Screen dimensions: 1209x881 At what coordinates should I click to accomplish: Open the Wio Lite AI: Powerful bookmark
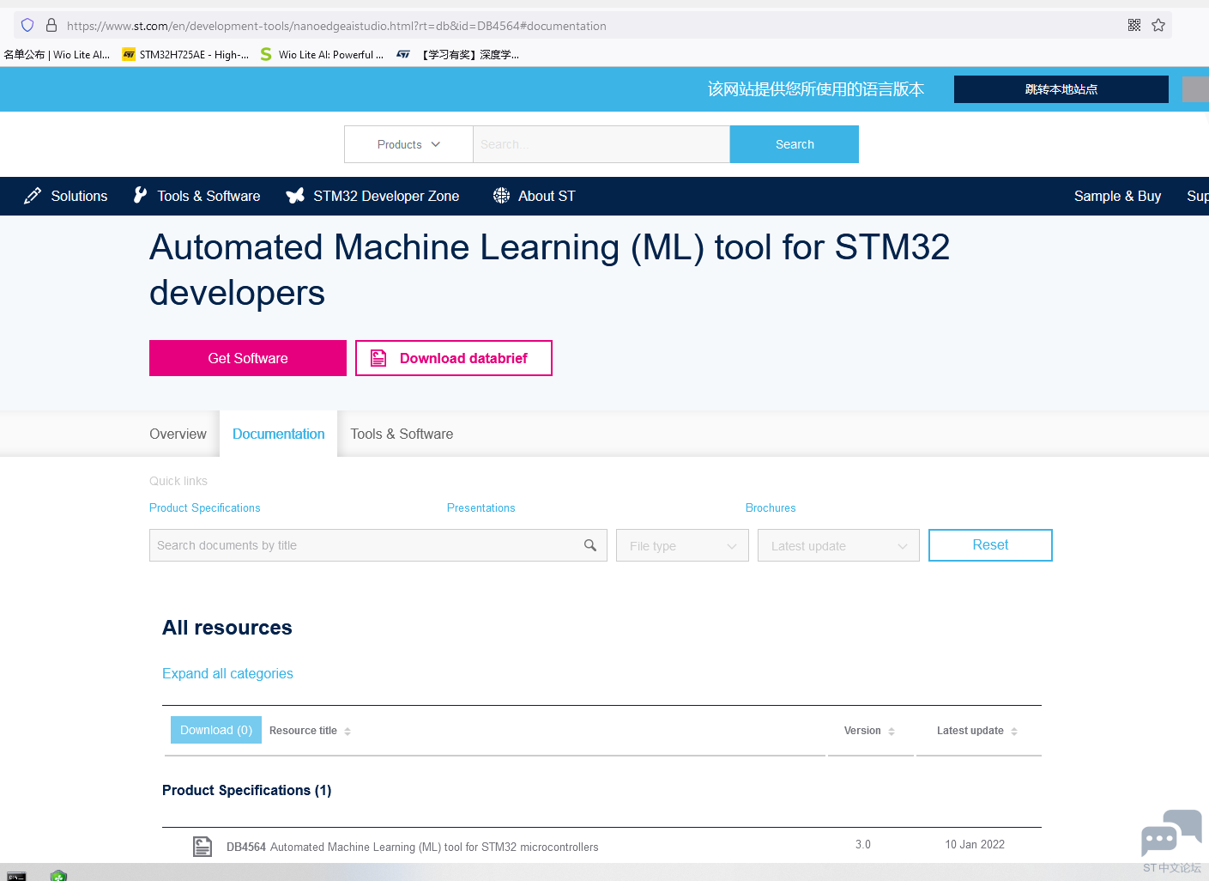tap(322, 54)
